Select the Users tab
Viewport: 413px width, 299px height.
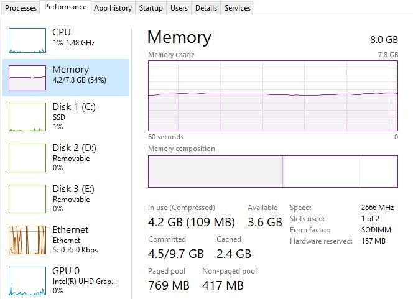179,8
